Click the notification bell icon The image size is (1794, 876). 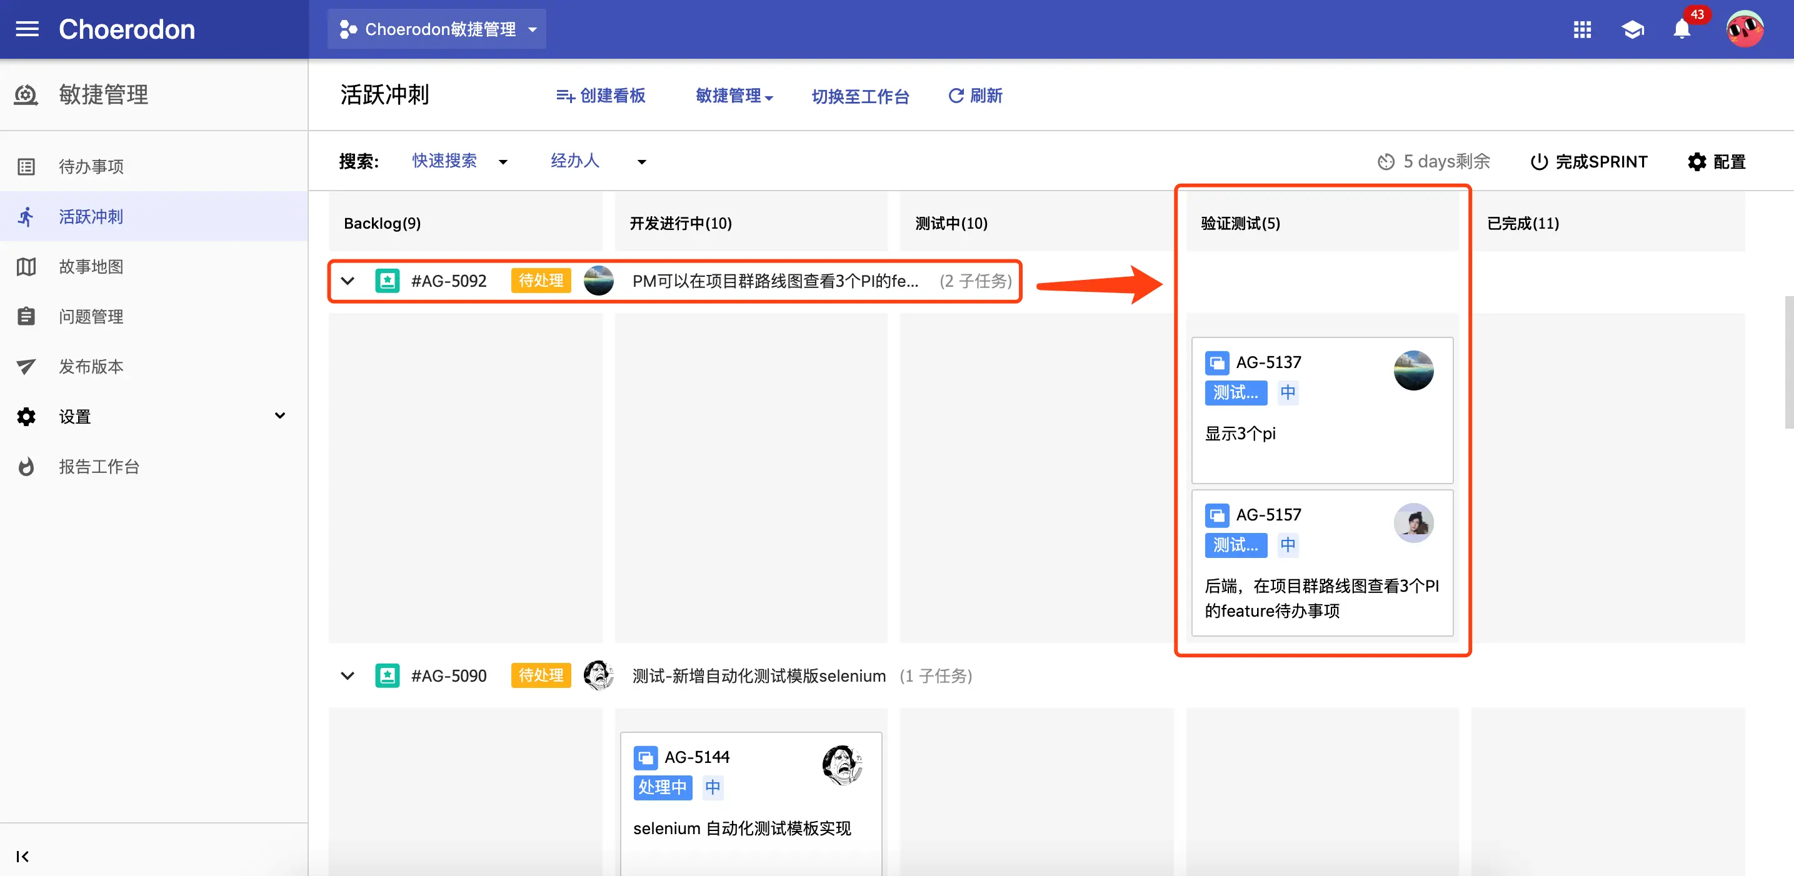tap(1681, 29)
